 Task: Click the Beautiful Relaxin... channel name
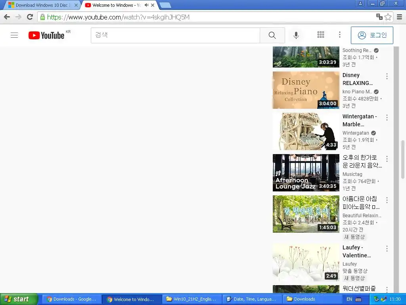point(362,216)
